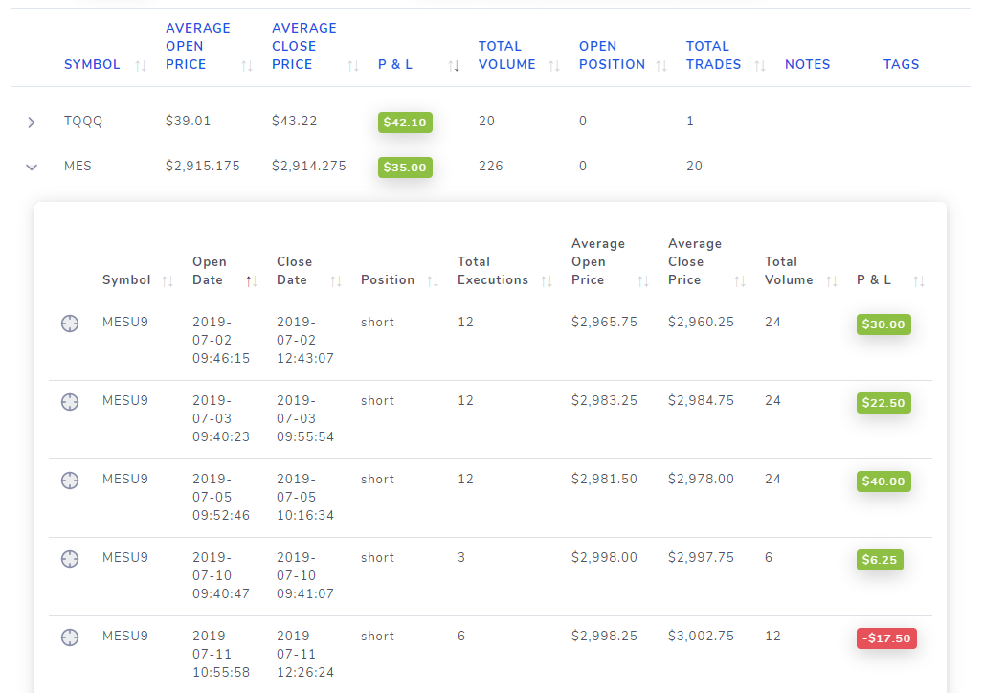The width and height of the screenshot is (984, 693).
Task: Click open date 2019-07-05 09:52:46
Action: click(221, 497)
